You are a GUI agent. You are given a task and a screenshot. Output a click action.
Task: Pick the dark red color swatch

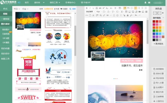click(154, 21)
